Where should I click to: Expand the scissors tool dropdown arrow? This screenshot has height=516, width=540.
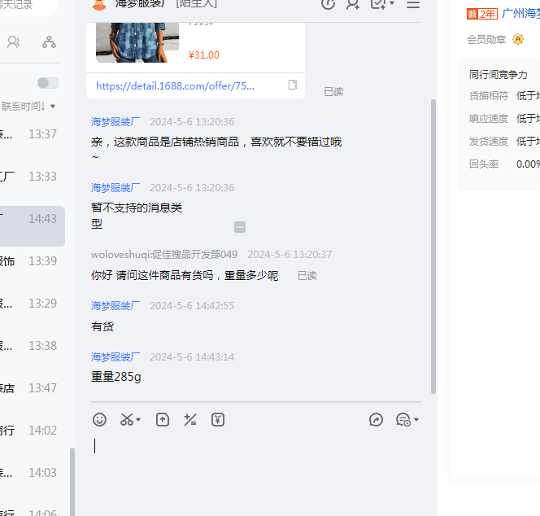[x=138, y=421]
